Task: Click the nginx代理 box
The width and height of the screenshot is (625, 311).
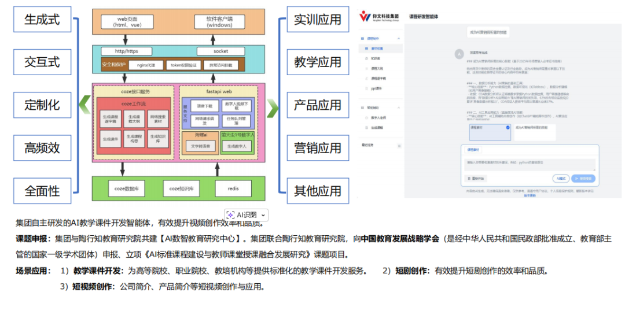Action: [145, 65]
